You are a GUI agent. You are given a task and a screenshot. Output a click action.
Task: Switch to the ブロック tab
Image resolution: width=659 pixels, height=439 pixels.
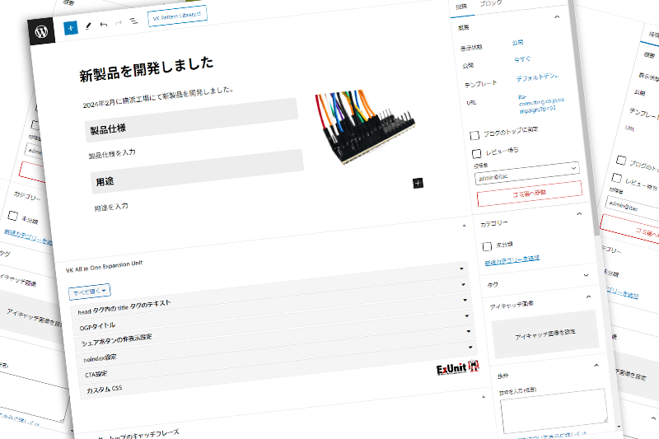point(491,3)
